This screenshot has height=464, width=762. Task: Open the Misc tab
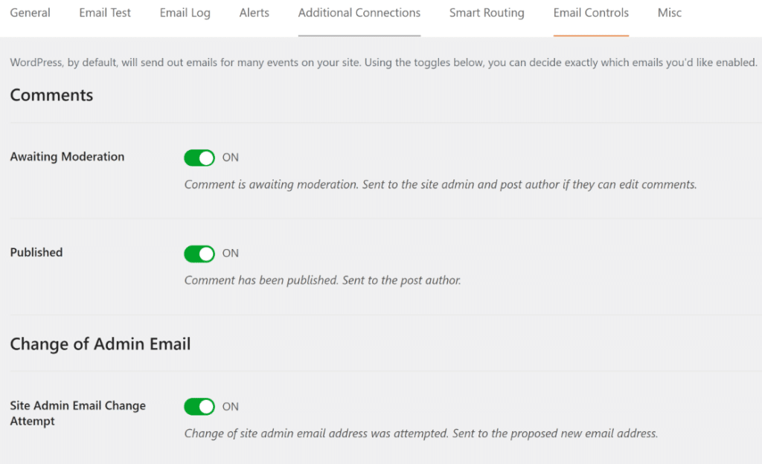coord(668,13)
